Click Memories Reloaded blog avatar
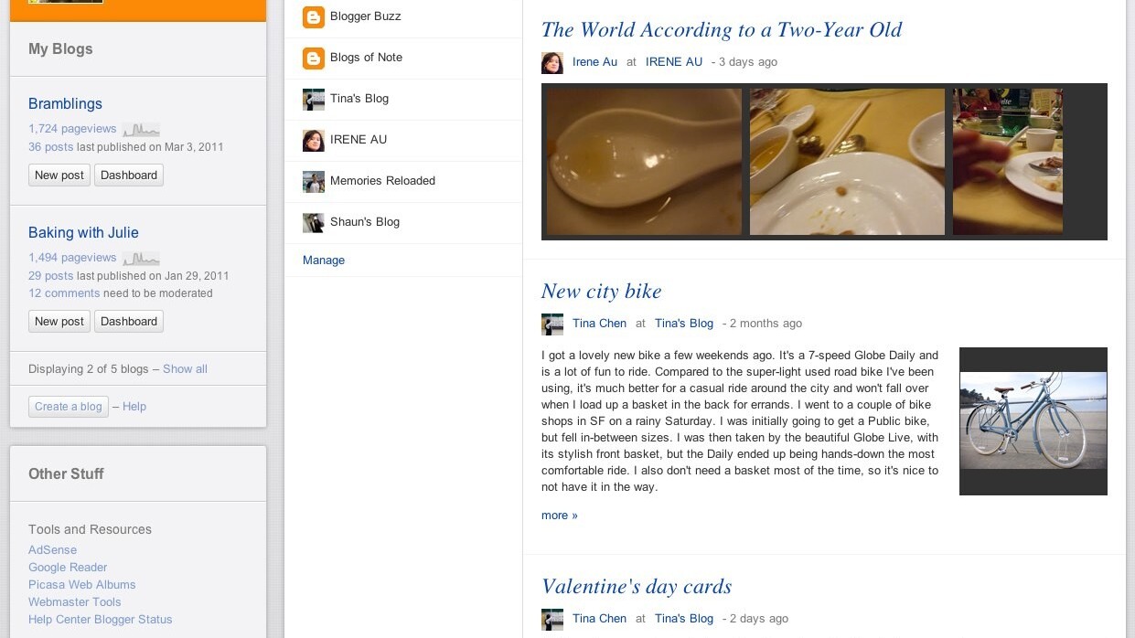 tap(314, 182)
